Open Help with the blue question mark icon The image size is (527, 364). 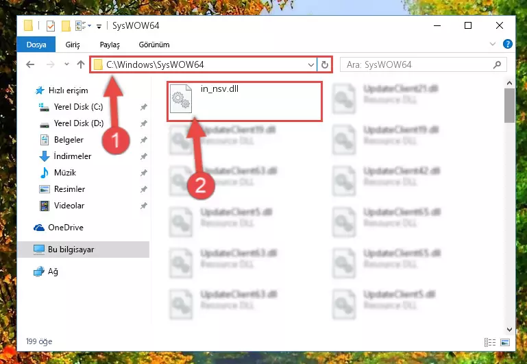click(x=508, y=44)
